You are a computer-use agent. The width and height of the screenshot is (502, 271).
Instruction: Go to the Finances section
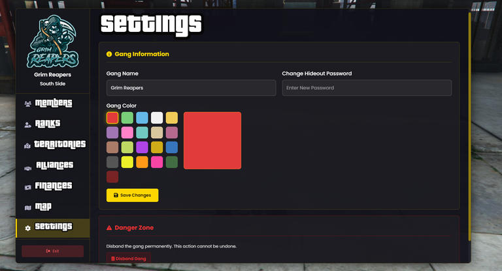(53, 186)
